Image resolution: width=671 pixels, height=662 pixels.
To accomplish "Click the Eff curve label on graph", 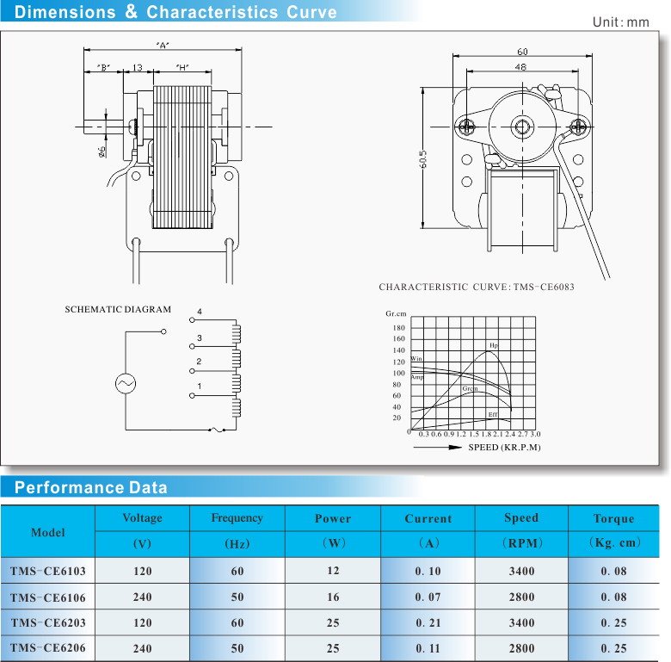I will pyautogui.click(x=493, y=415).
